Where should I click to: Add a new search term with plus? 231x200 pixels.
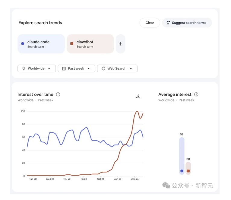point(121,44)
